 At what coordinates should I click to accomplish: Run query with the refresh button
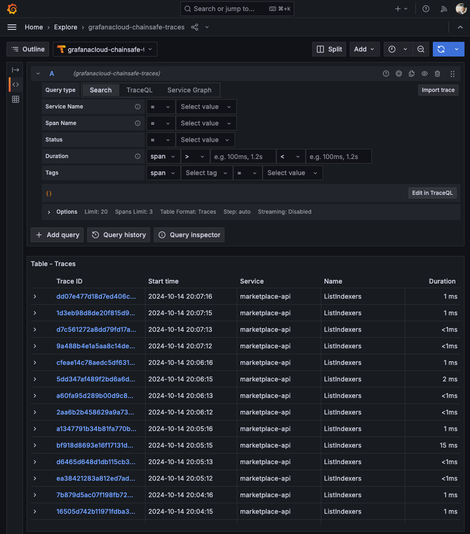[x=441, y=49]
